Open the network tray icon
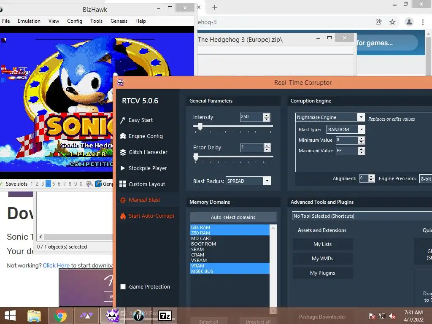The width and height of the screenshot is (432, 324). (382, 316)
